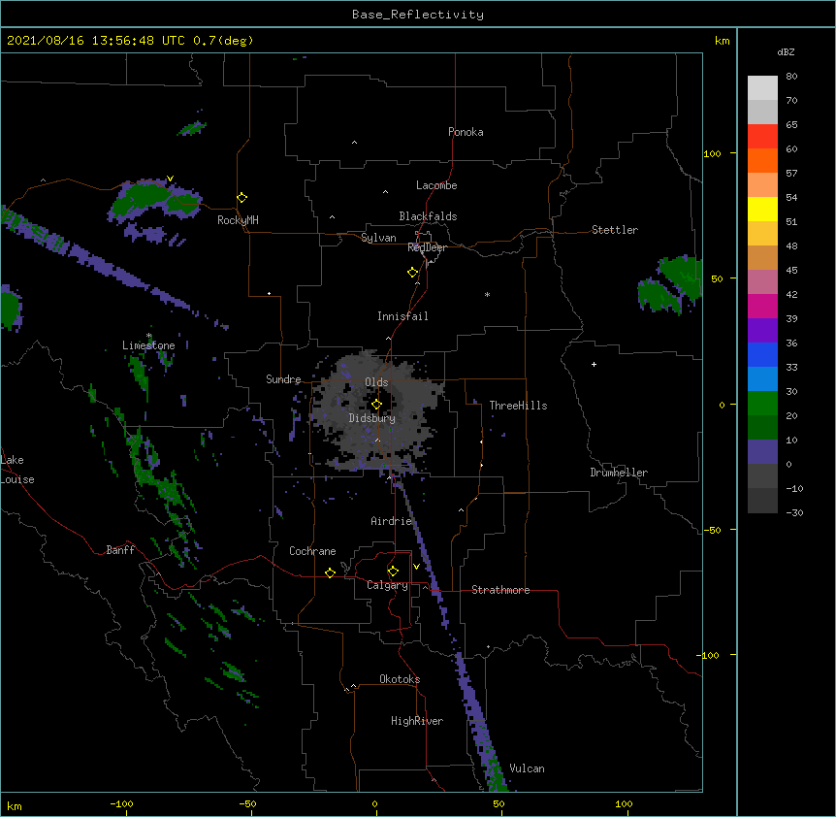Click the RedDeer city label
This screenshot has width=836, height=817.
tap(427, 247)
